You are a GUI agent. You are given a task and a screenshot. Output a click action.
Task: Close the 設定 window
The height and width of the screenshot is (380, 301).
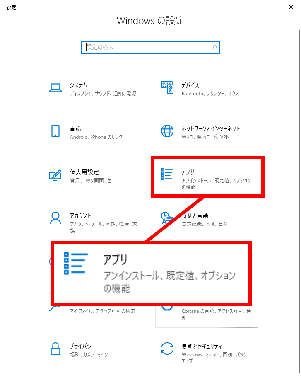[291, 7]
